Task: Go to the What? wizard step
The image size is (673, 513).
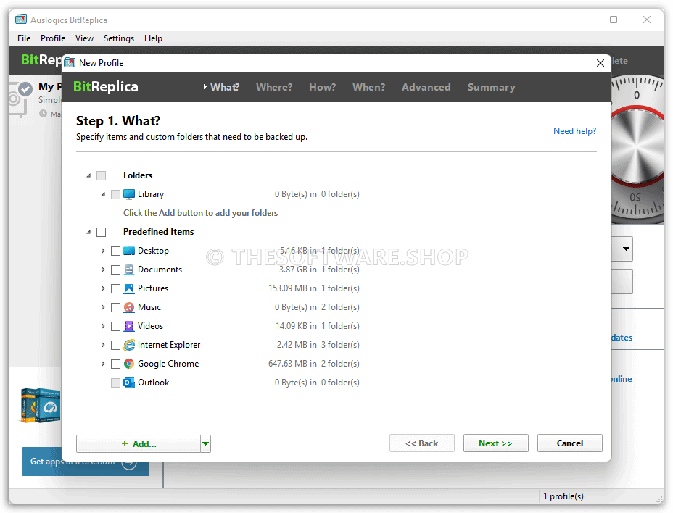Action: (x=225, y=88)
